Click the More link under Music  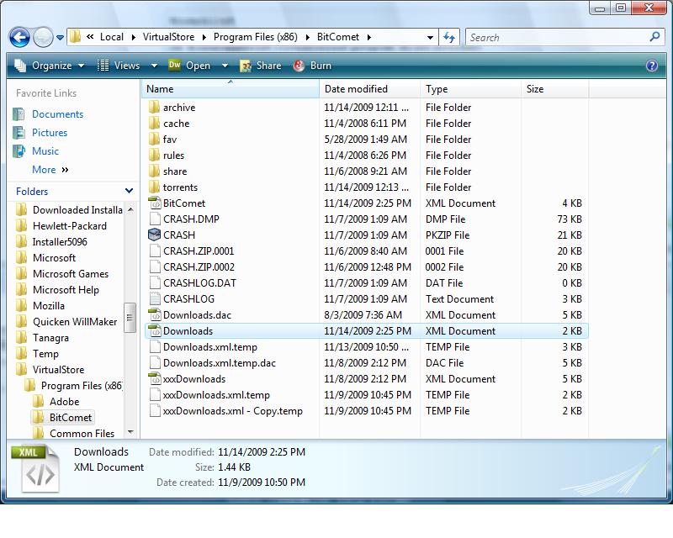(x=42, y=169)
